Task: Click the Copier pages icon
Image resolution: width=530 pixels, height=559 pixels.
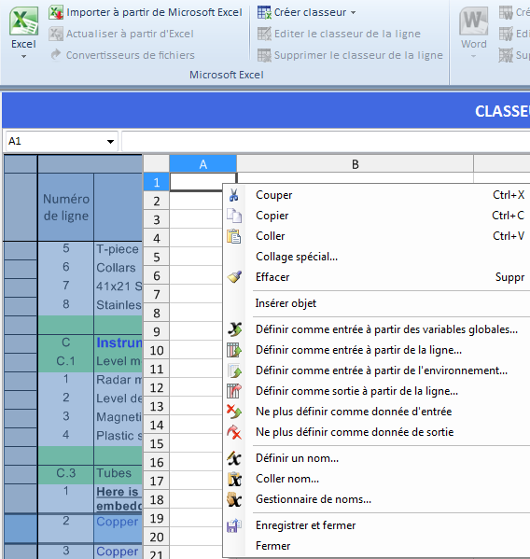Action: coord(234,216)
